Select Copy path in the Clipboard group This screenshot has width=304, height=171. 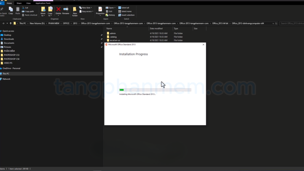click(x=28, y=12)
